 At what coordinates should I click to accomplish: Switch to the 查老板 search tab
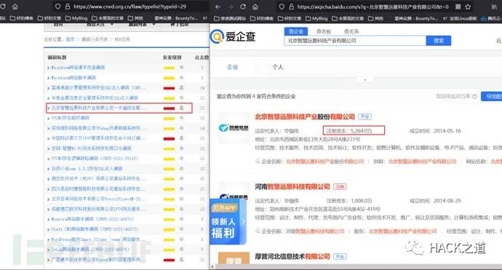coord(324,31)
